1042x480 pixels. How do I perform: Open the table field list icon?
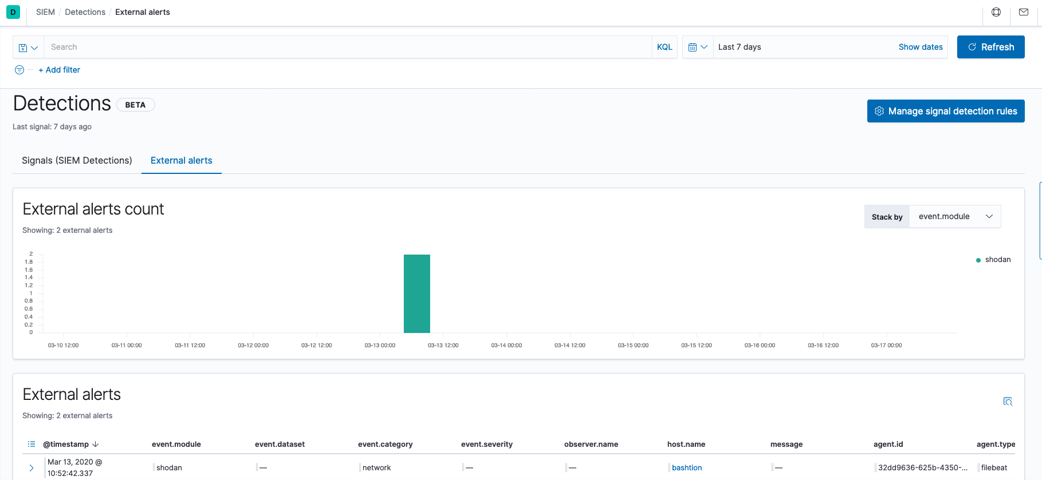32,444
